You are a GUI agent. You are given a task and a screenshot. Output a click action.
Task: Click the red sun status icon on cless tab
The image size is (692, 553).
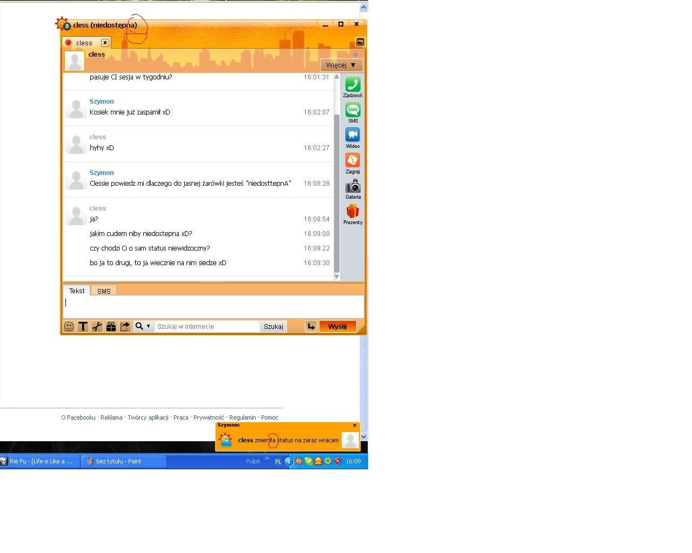coord(68,43)
